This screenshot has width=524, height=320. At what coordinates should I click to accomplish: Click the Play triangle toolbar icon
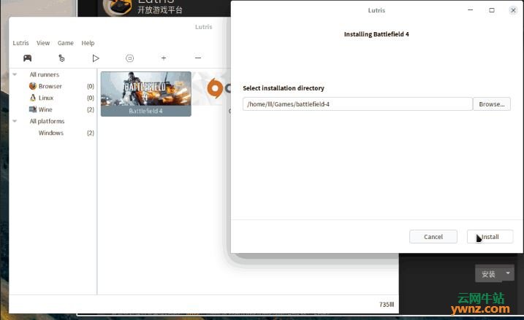[x=96, y=58]
